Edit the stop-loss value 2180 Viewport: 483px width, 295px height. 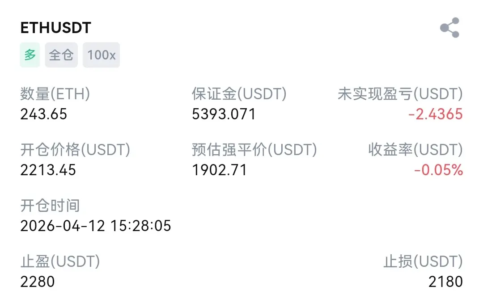tap(445, 282)
